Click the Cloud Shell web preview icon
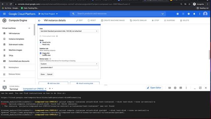Screen dimensions: 211x119 point(181,88)
